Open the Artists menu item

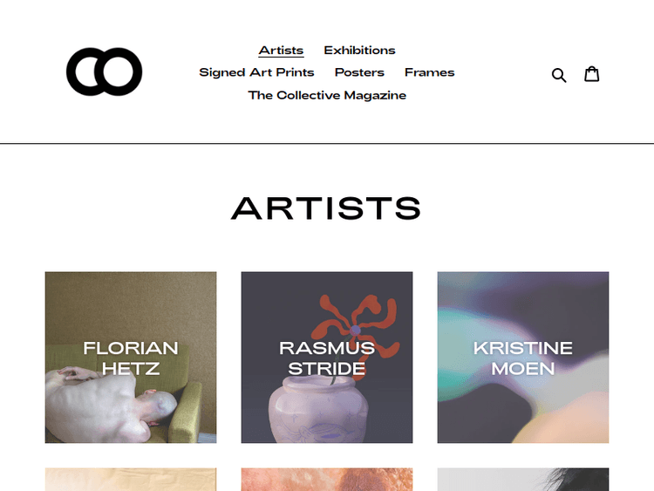click(x=281, y=51)
